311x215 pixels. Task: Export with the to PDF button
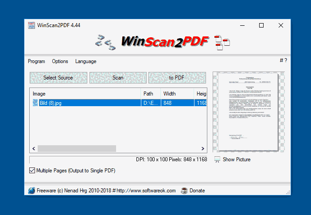[177, 78]
